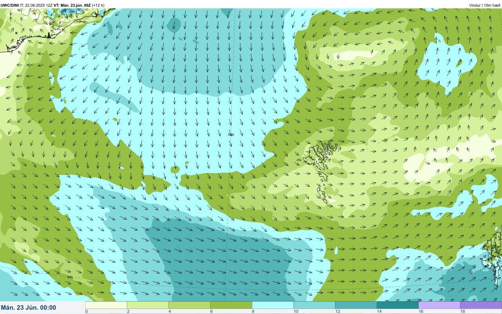Click the "Vindur í 10m hæð" title
The image size is (502, 314).
point(485,5)
